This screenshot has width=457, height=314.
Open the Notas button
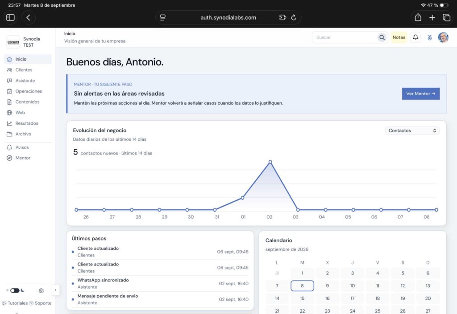[x=399, y=37]
